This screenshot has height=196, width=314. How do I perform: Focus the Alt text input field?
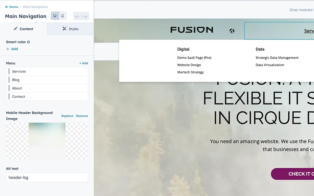tap(47, 178)
